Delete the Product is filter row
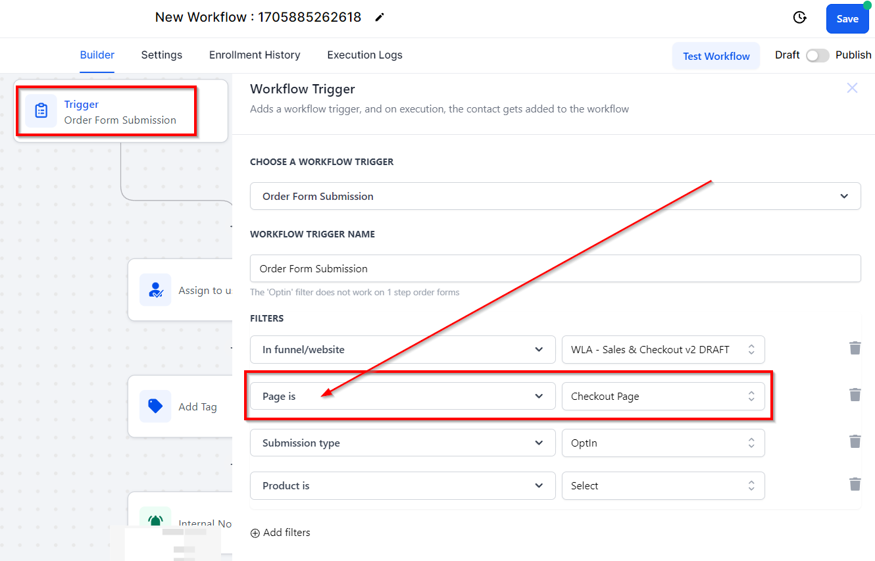Image resolution: width=875 pixels, height=561 pixels. [855, 485]
